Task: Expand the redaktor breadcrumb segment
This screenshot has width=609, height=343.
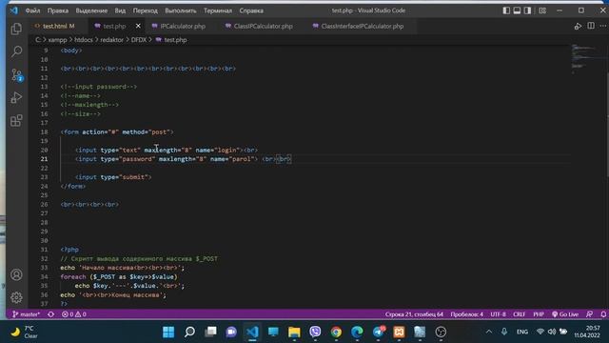Action: tap(112, 40)
